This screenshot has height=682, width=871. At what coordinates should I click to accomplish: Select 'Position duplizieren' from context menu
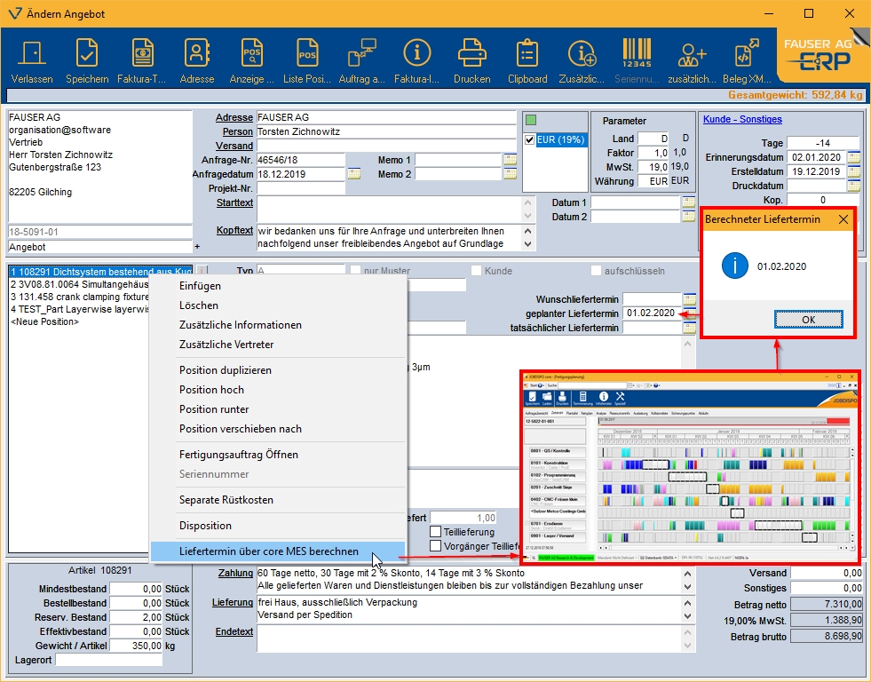point(226,370)
